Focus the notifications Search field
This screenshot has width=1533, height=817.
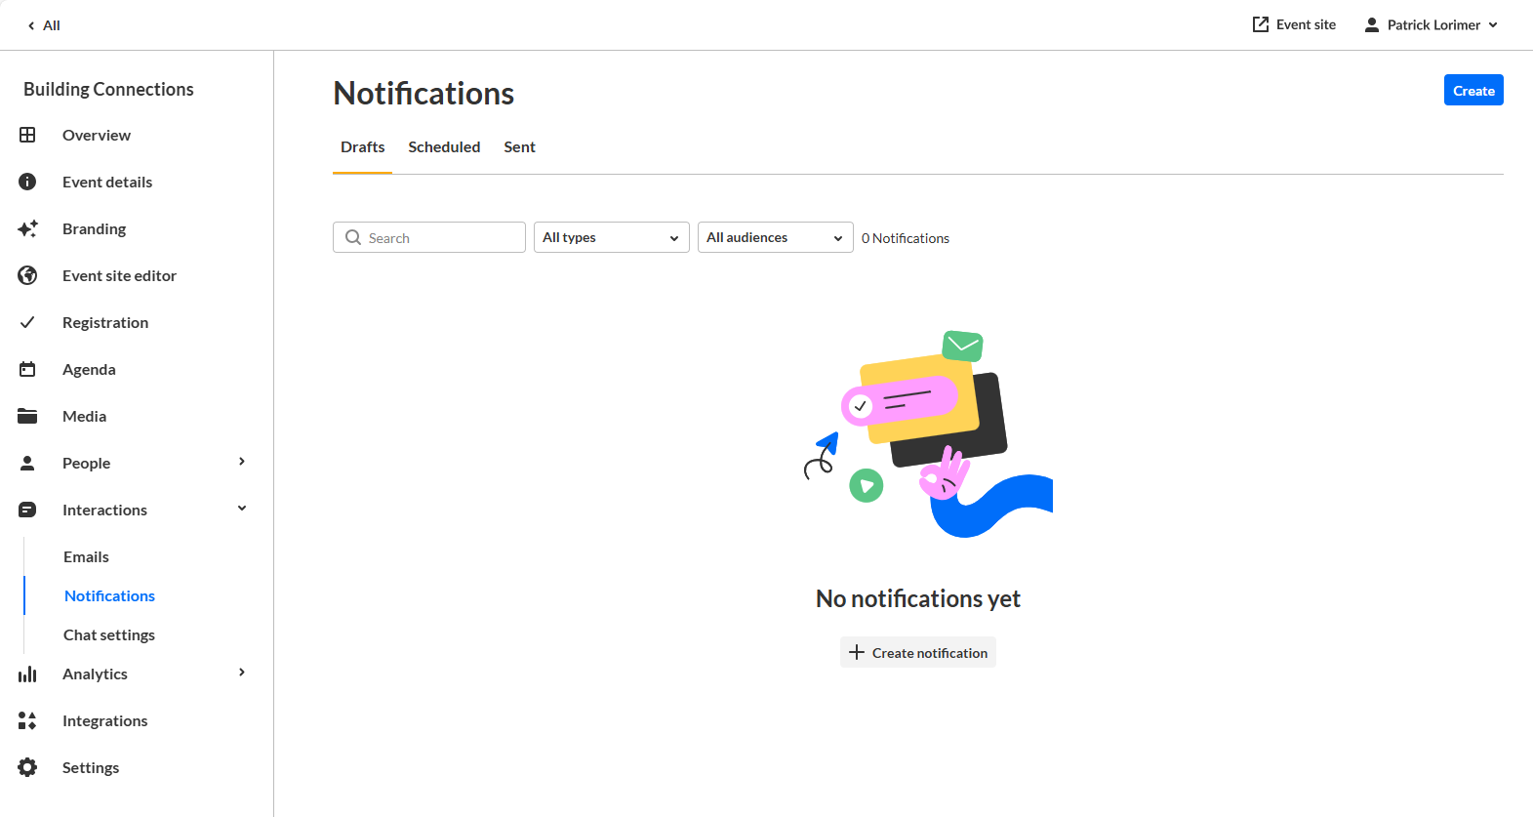pyautogui.click(x=429, y=237)
